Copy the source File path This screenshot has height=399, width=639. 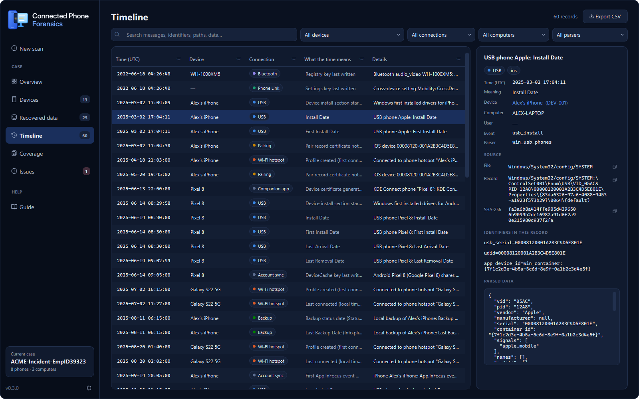tap(615, 167)
